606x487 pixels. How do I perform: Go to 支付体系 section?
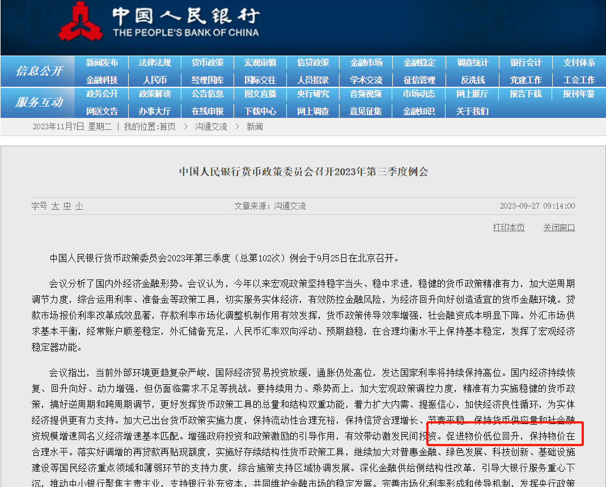579,62
